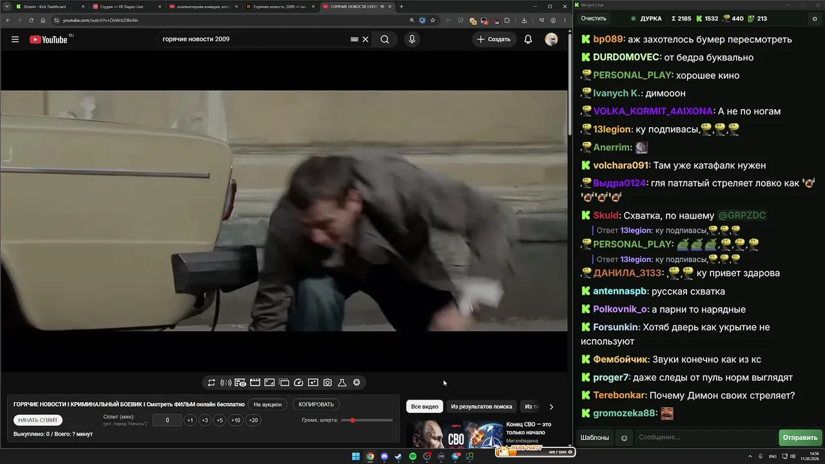Screen dimensions: 825x464
Task: Open the Конец СВО video thumbnail
Action: [x=454, y=434]
